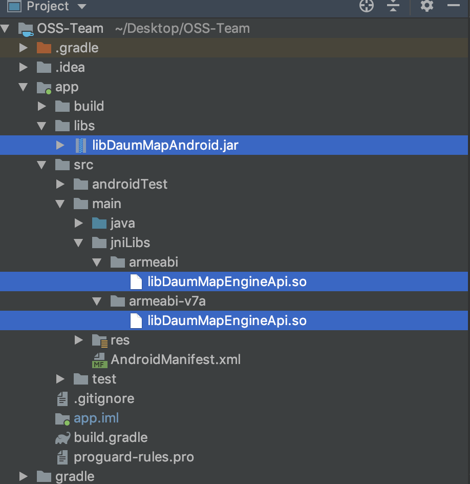This screenshot has height=484, width=470.
Task: Open the Project view dropdown
Action: (x=82, y=6)
